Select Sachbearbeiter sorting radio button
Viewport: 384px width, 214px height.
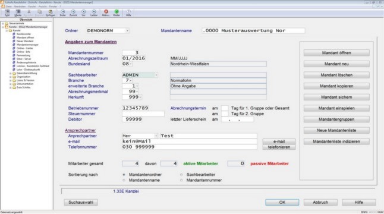coord(181,175)
